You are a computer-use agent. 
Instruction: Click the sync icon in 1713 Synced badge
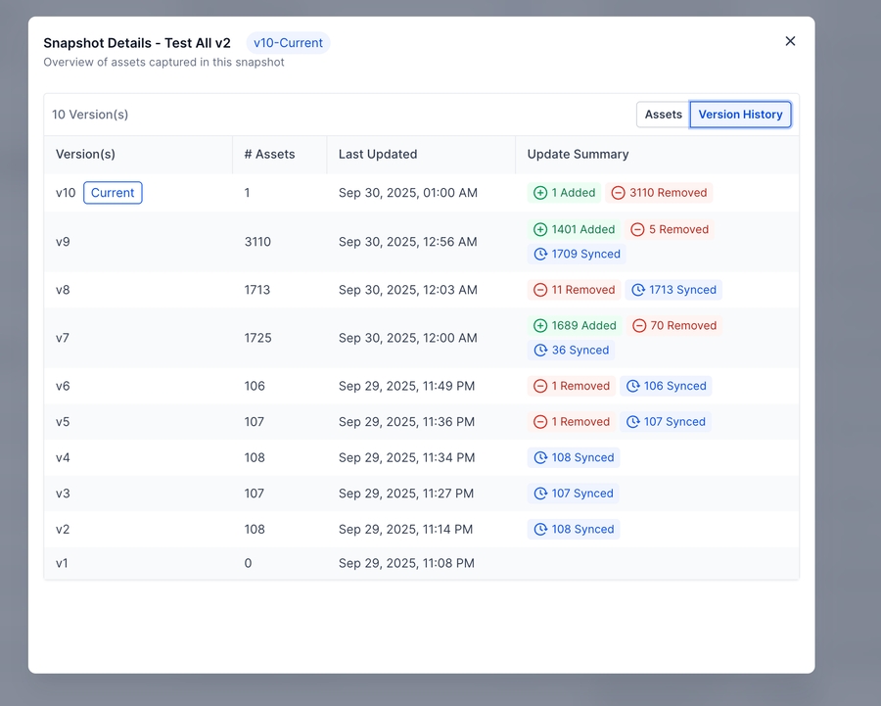click(x=638, y=290)
